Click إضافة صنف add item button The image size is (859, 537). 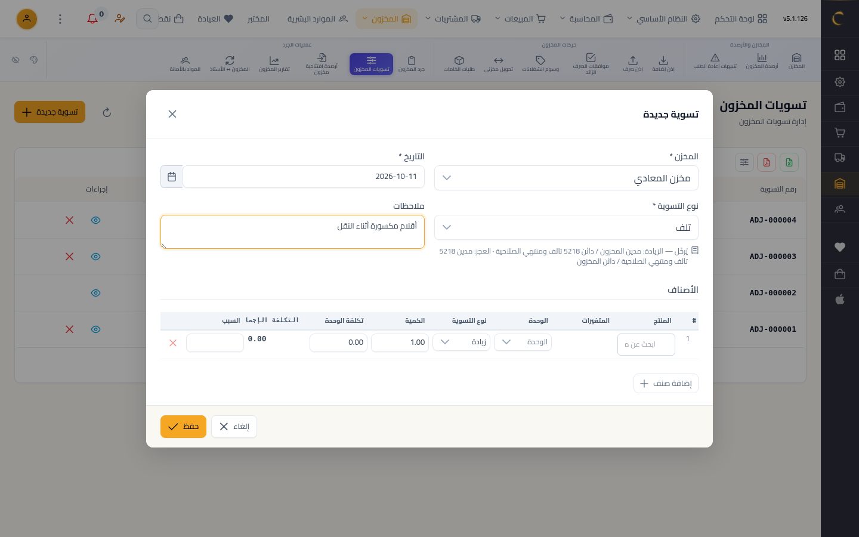tap(666, 383)
